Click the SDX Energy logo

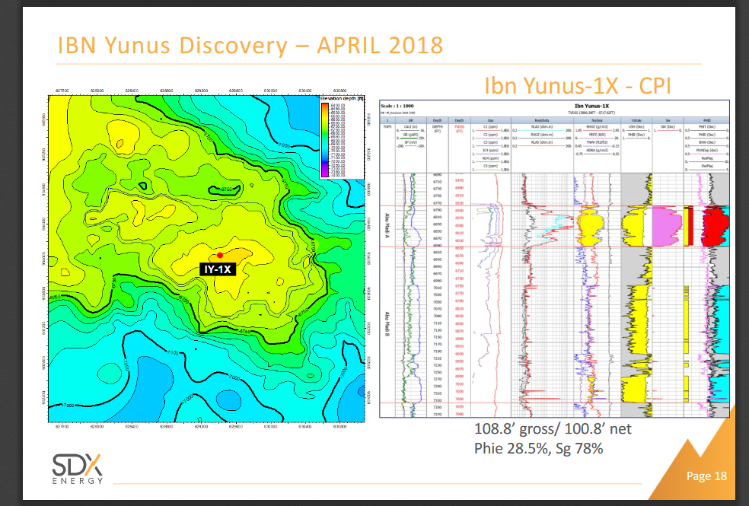coord(78,469)
